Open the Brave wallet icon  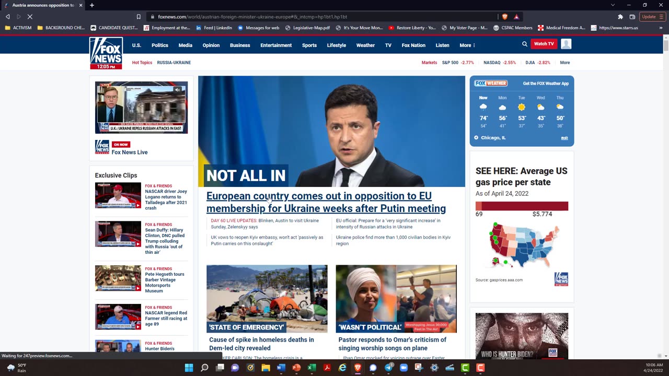tap(632, 17)
